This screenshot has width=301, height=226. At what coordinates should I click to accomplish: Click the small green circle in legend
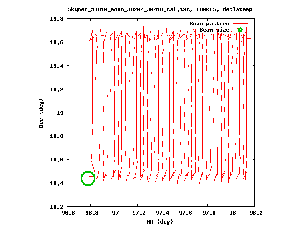pos(240,30)
